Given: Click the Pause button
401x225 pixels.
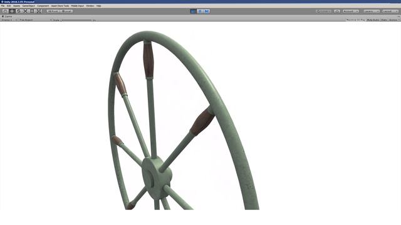Looking at the screenshot, I should click(200, 11).
